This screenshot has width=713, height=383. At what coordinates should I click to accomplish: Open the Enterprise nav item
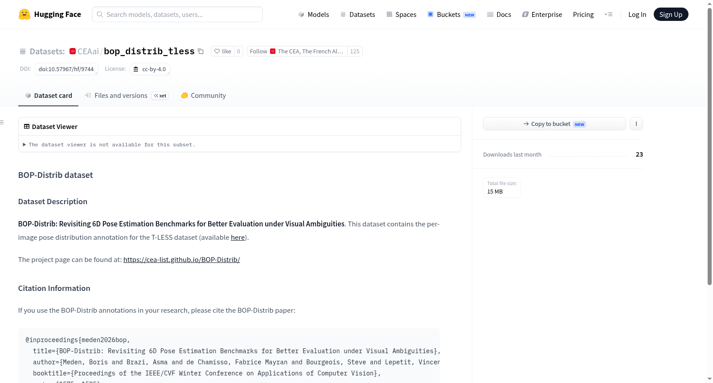coord(542,14)
